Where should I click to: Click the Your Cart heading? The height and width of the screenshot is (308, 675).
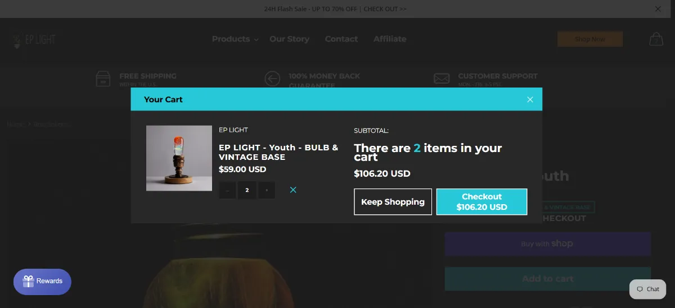pyautogui.click(x=163, y=99)
